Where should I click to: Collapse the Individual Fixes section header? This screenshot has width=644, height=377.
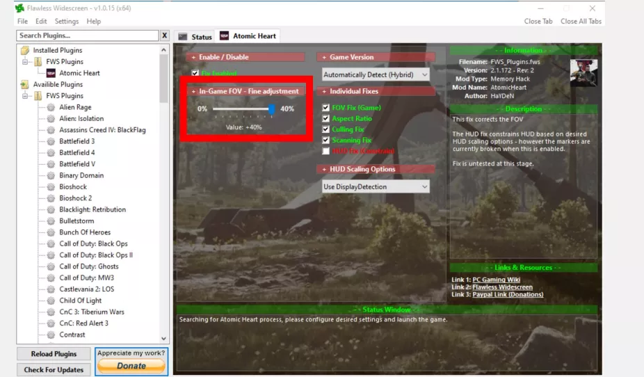[x=376, y=91]
